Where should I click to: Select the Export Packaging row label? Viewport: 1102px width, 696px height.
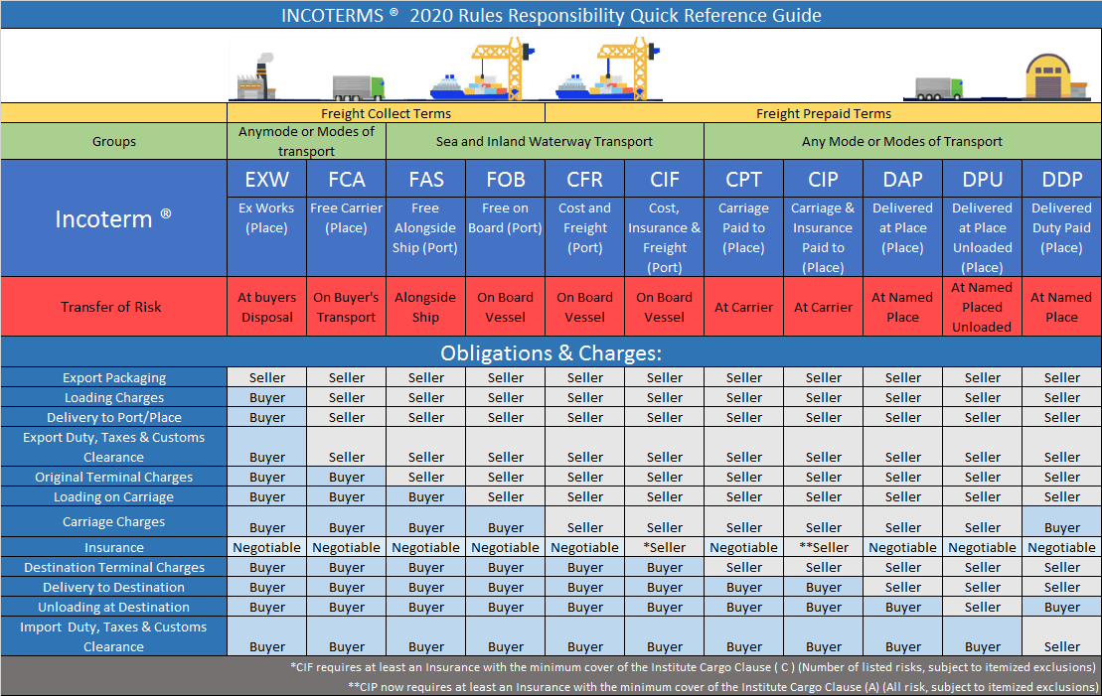click(114, 377)
